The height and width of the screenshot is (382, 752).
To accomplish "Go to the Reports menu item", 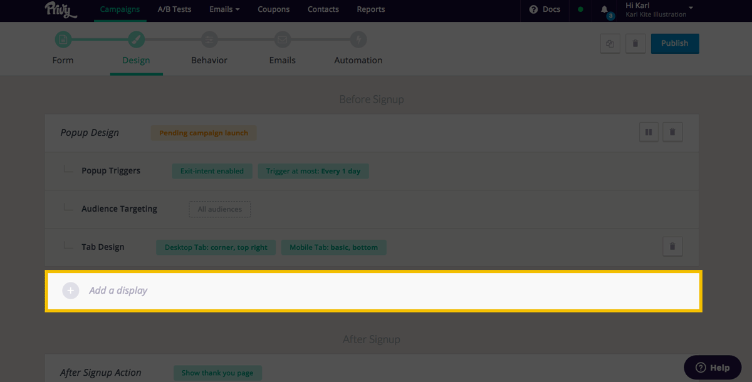I will pyautogui.click(x=371, y=9).
